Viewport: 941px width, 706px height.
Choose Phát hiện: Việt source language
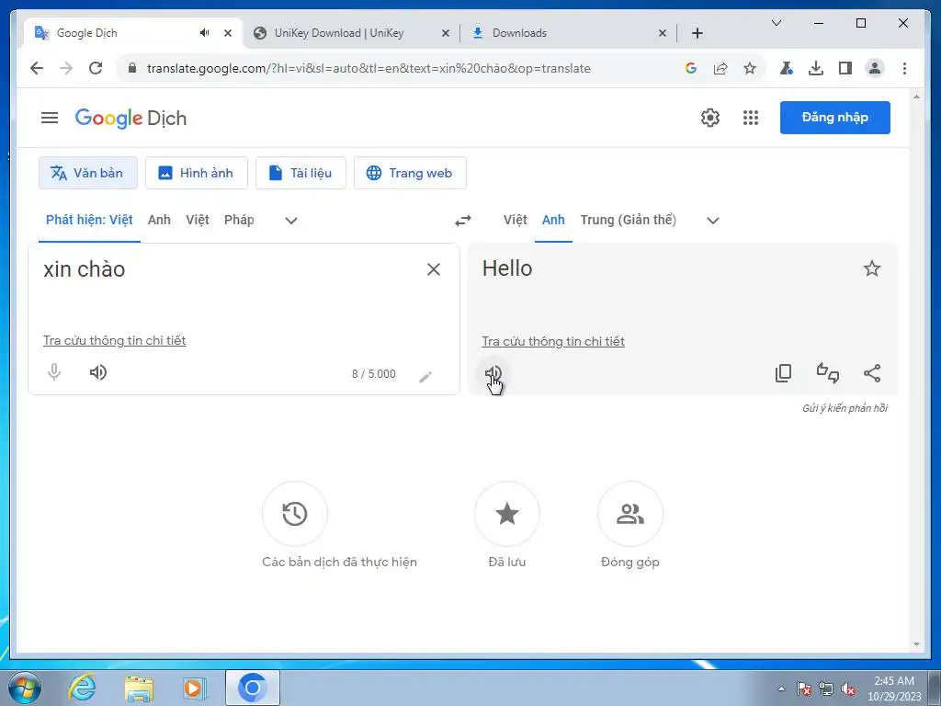pos(89,220)
